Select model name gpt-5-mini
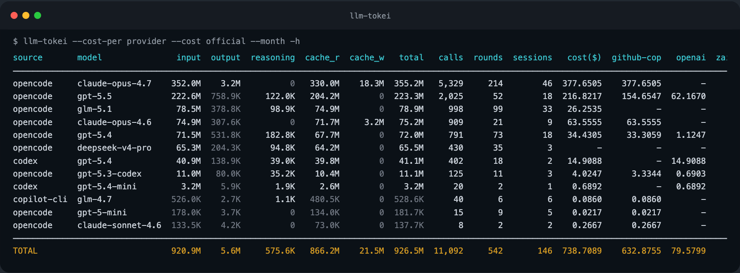 (x=102, y=213)
